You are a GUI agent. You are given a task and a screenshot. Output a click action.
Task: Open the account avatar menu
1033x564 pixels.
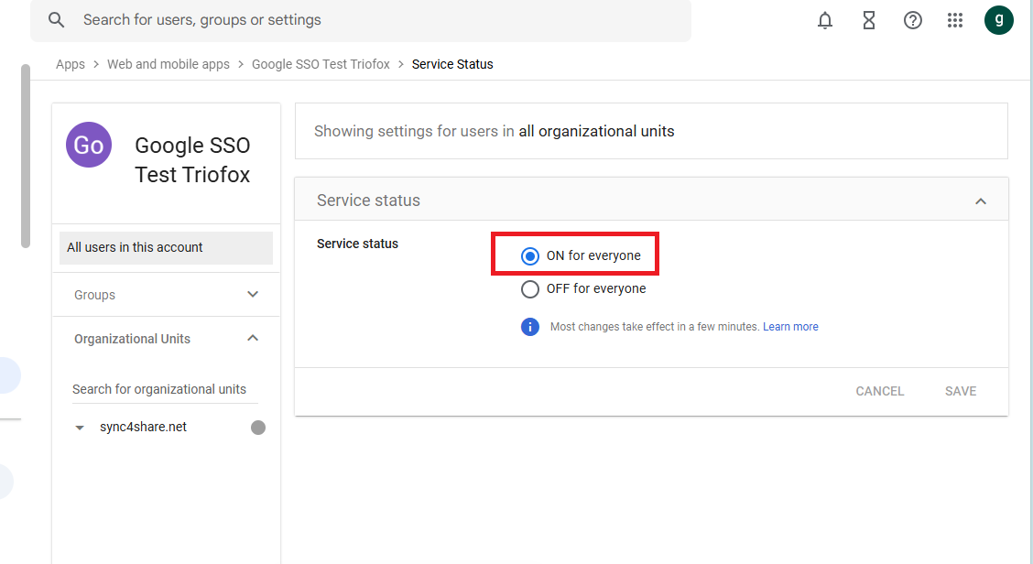tap(999, 20)
